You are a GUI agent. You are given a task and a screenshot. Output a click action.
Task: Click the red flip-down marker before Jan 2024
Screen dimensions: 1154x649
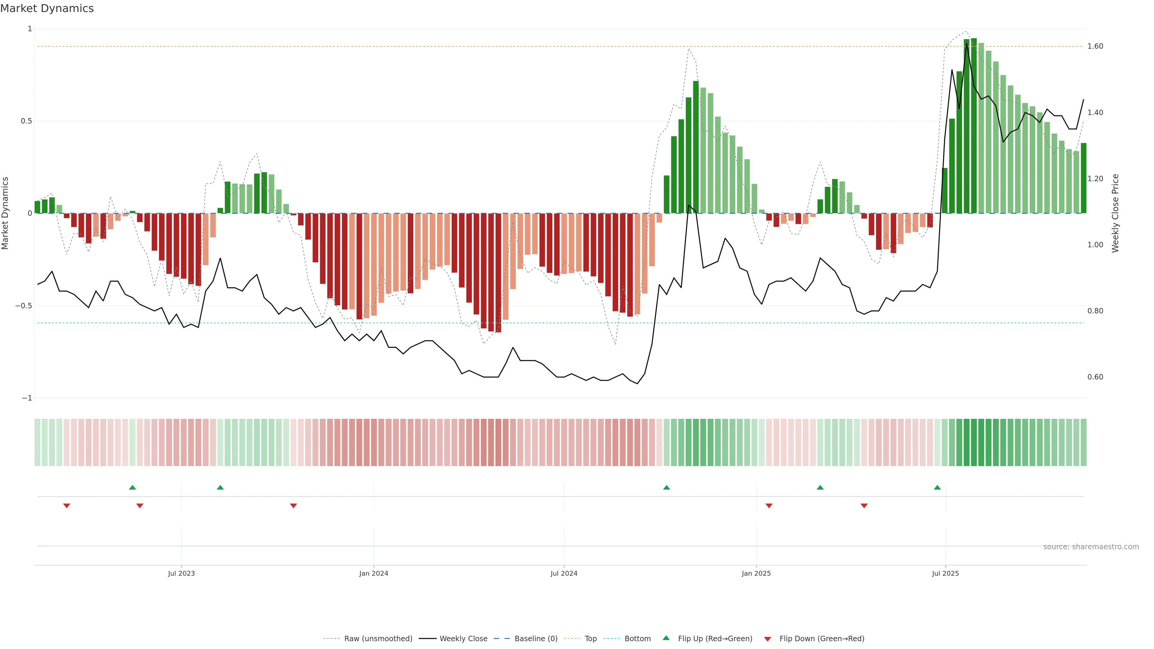pyautogui.click(x=293, y=506)
